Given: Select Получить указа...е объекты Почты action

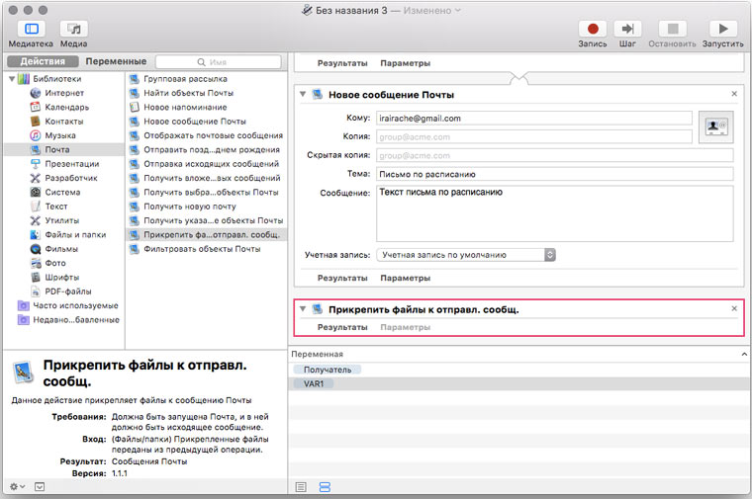Looking at the screenshot, I should pyautogui.click(x=214, y=220).
